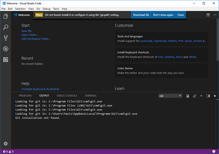Image resolution: width=219 pixels, height=154 pixels.
Task: Click the Download Git button
Action: pos(141,15)
